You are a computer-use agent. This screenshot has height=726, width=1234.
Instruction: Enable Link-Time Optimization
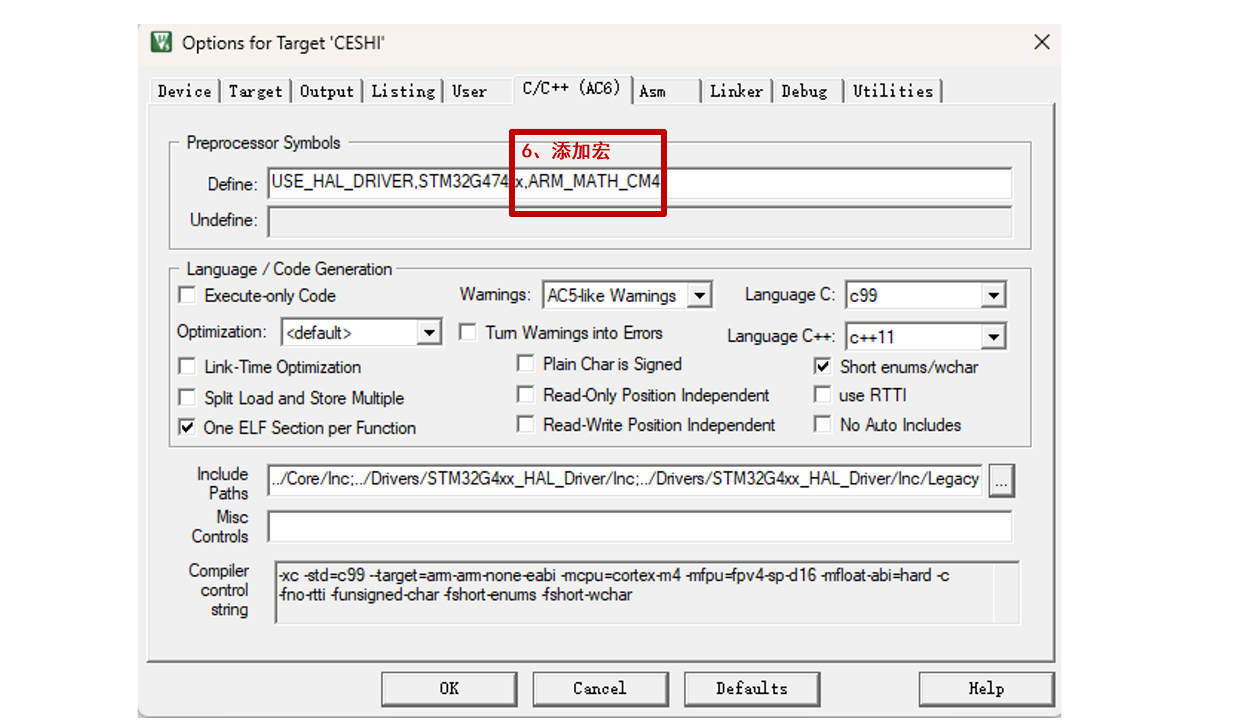186,366
